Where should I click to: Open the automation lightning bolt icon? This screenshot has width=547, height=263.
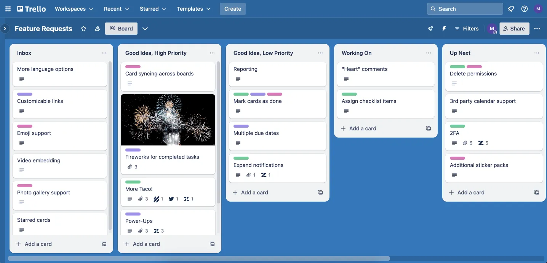coord(444,29)
